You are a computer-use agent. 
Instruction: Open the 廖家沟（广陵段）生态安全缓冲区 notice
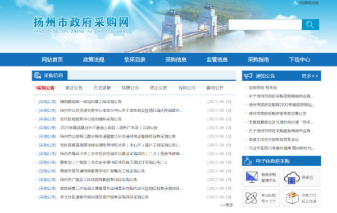coord(113,163)
